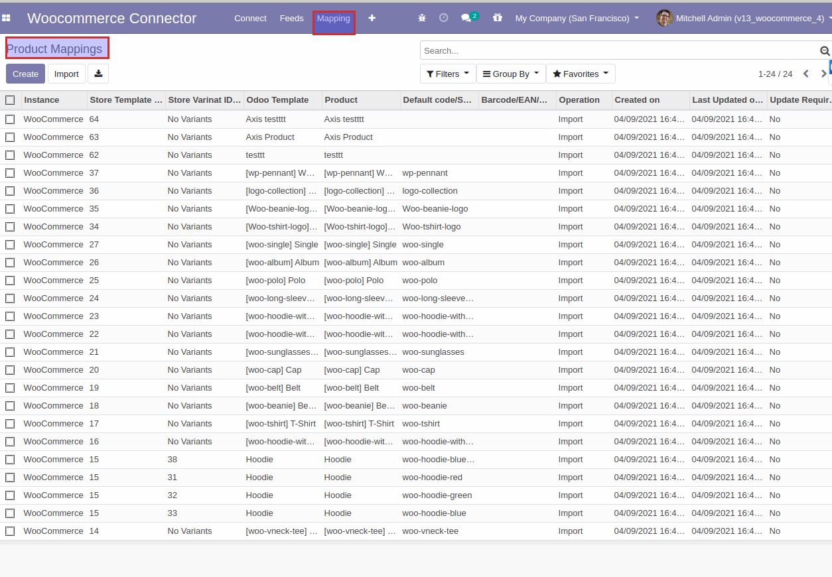Sort by the Created on column header

650,100
